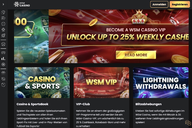Click the READ MORE banner button
The image size is (192, 128).
click(136, 55)
